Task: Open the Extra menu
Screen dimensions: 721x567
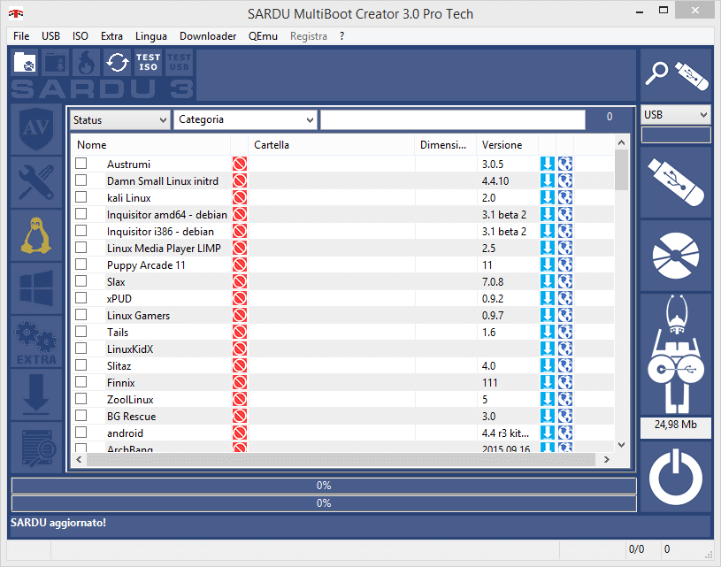Action: pyautogui.click(x=111, y=36)
